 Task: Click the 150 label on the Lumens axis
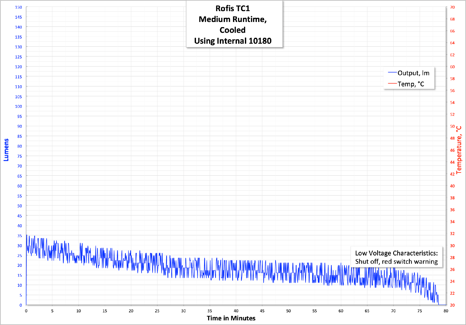coord(18,7)
